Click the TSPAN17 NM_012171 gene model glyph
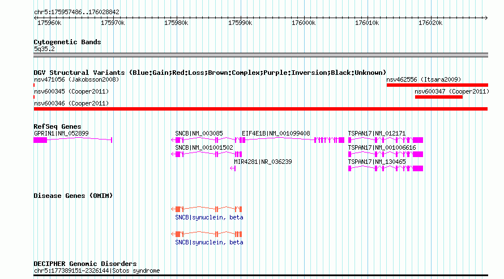Screen dimensions: 504x279 pos(386,140)
